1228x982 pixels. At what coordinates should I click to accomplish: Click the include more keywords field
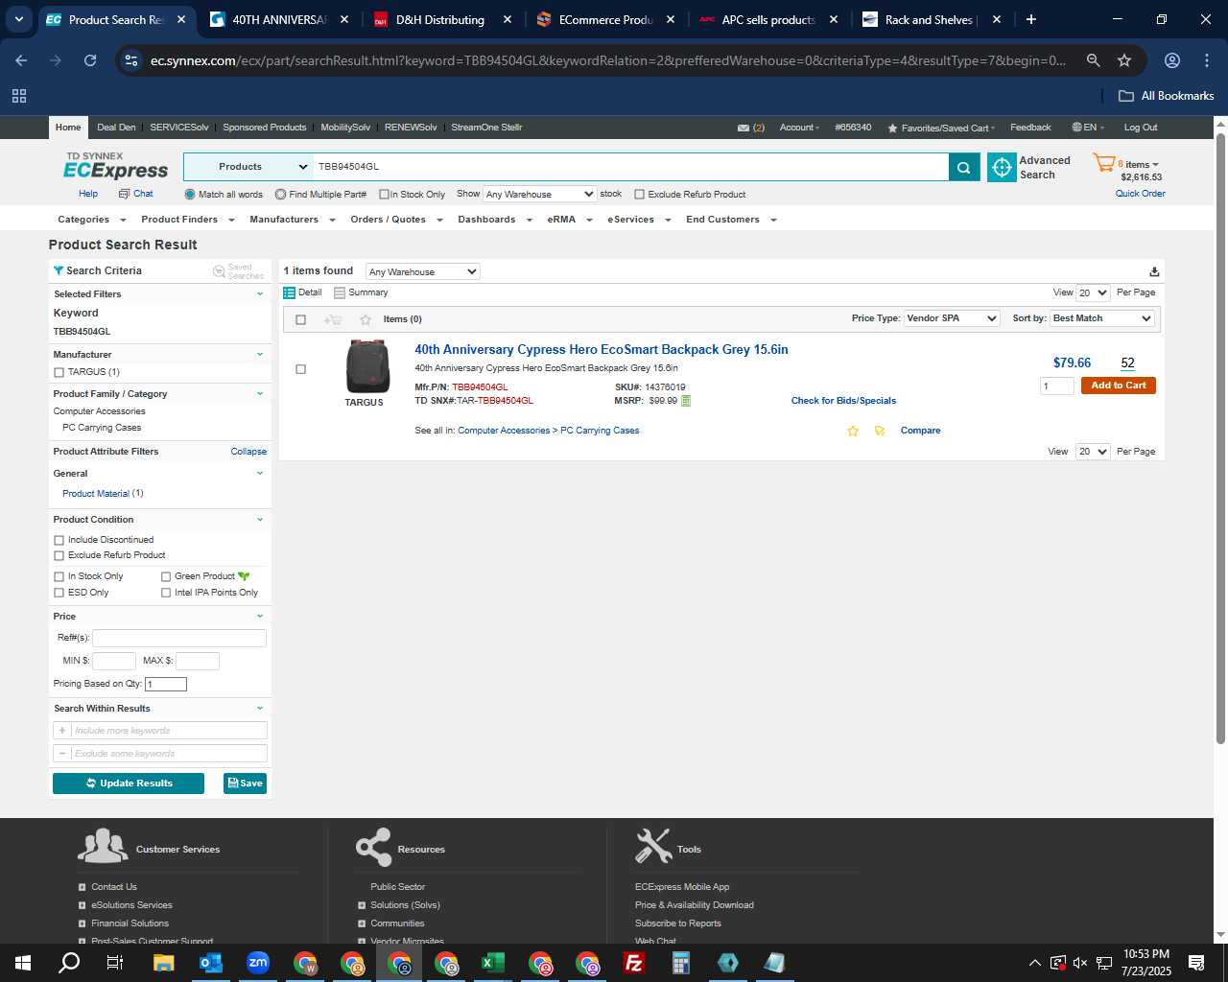pos(169,731)
